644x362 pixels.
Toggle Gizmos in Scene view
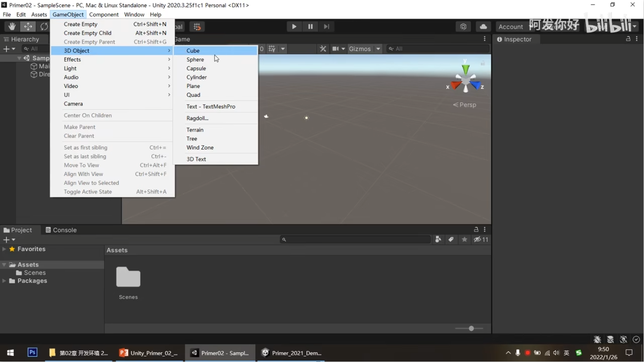(x=360, y=49)
